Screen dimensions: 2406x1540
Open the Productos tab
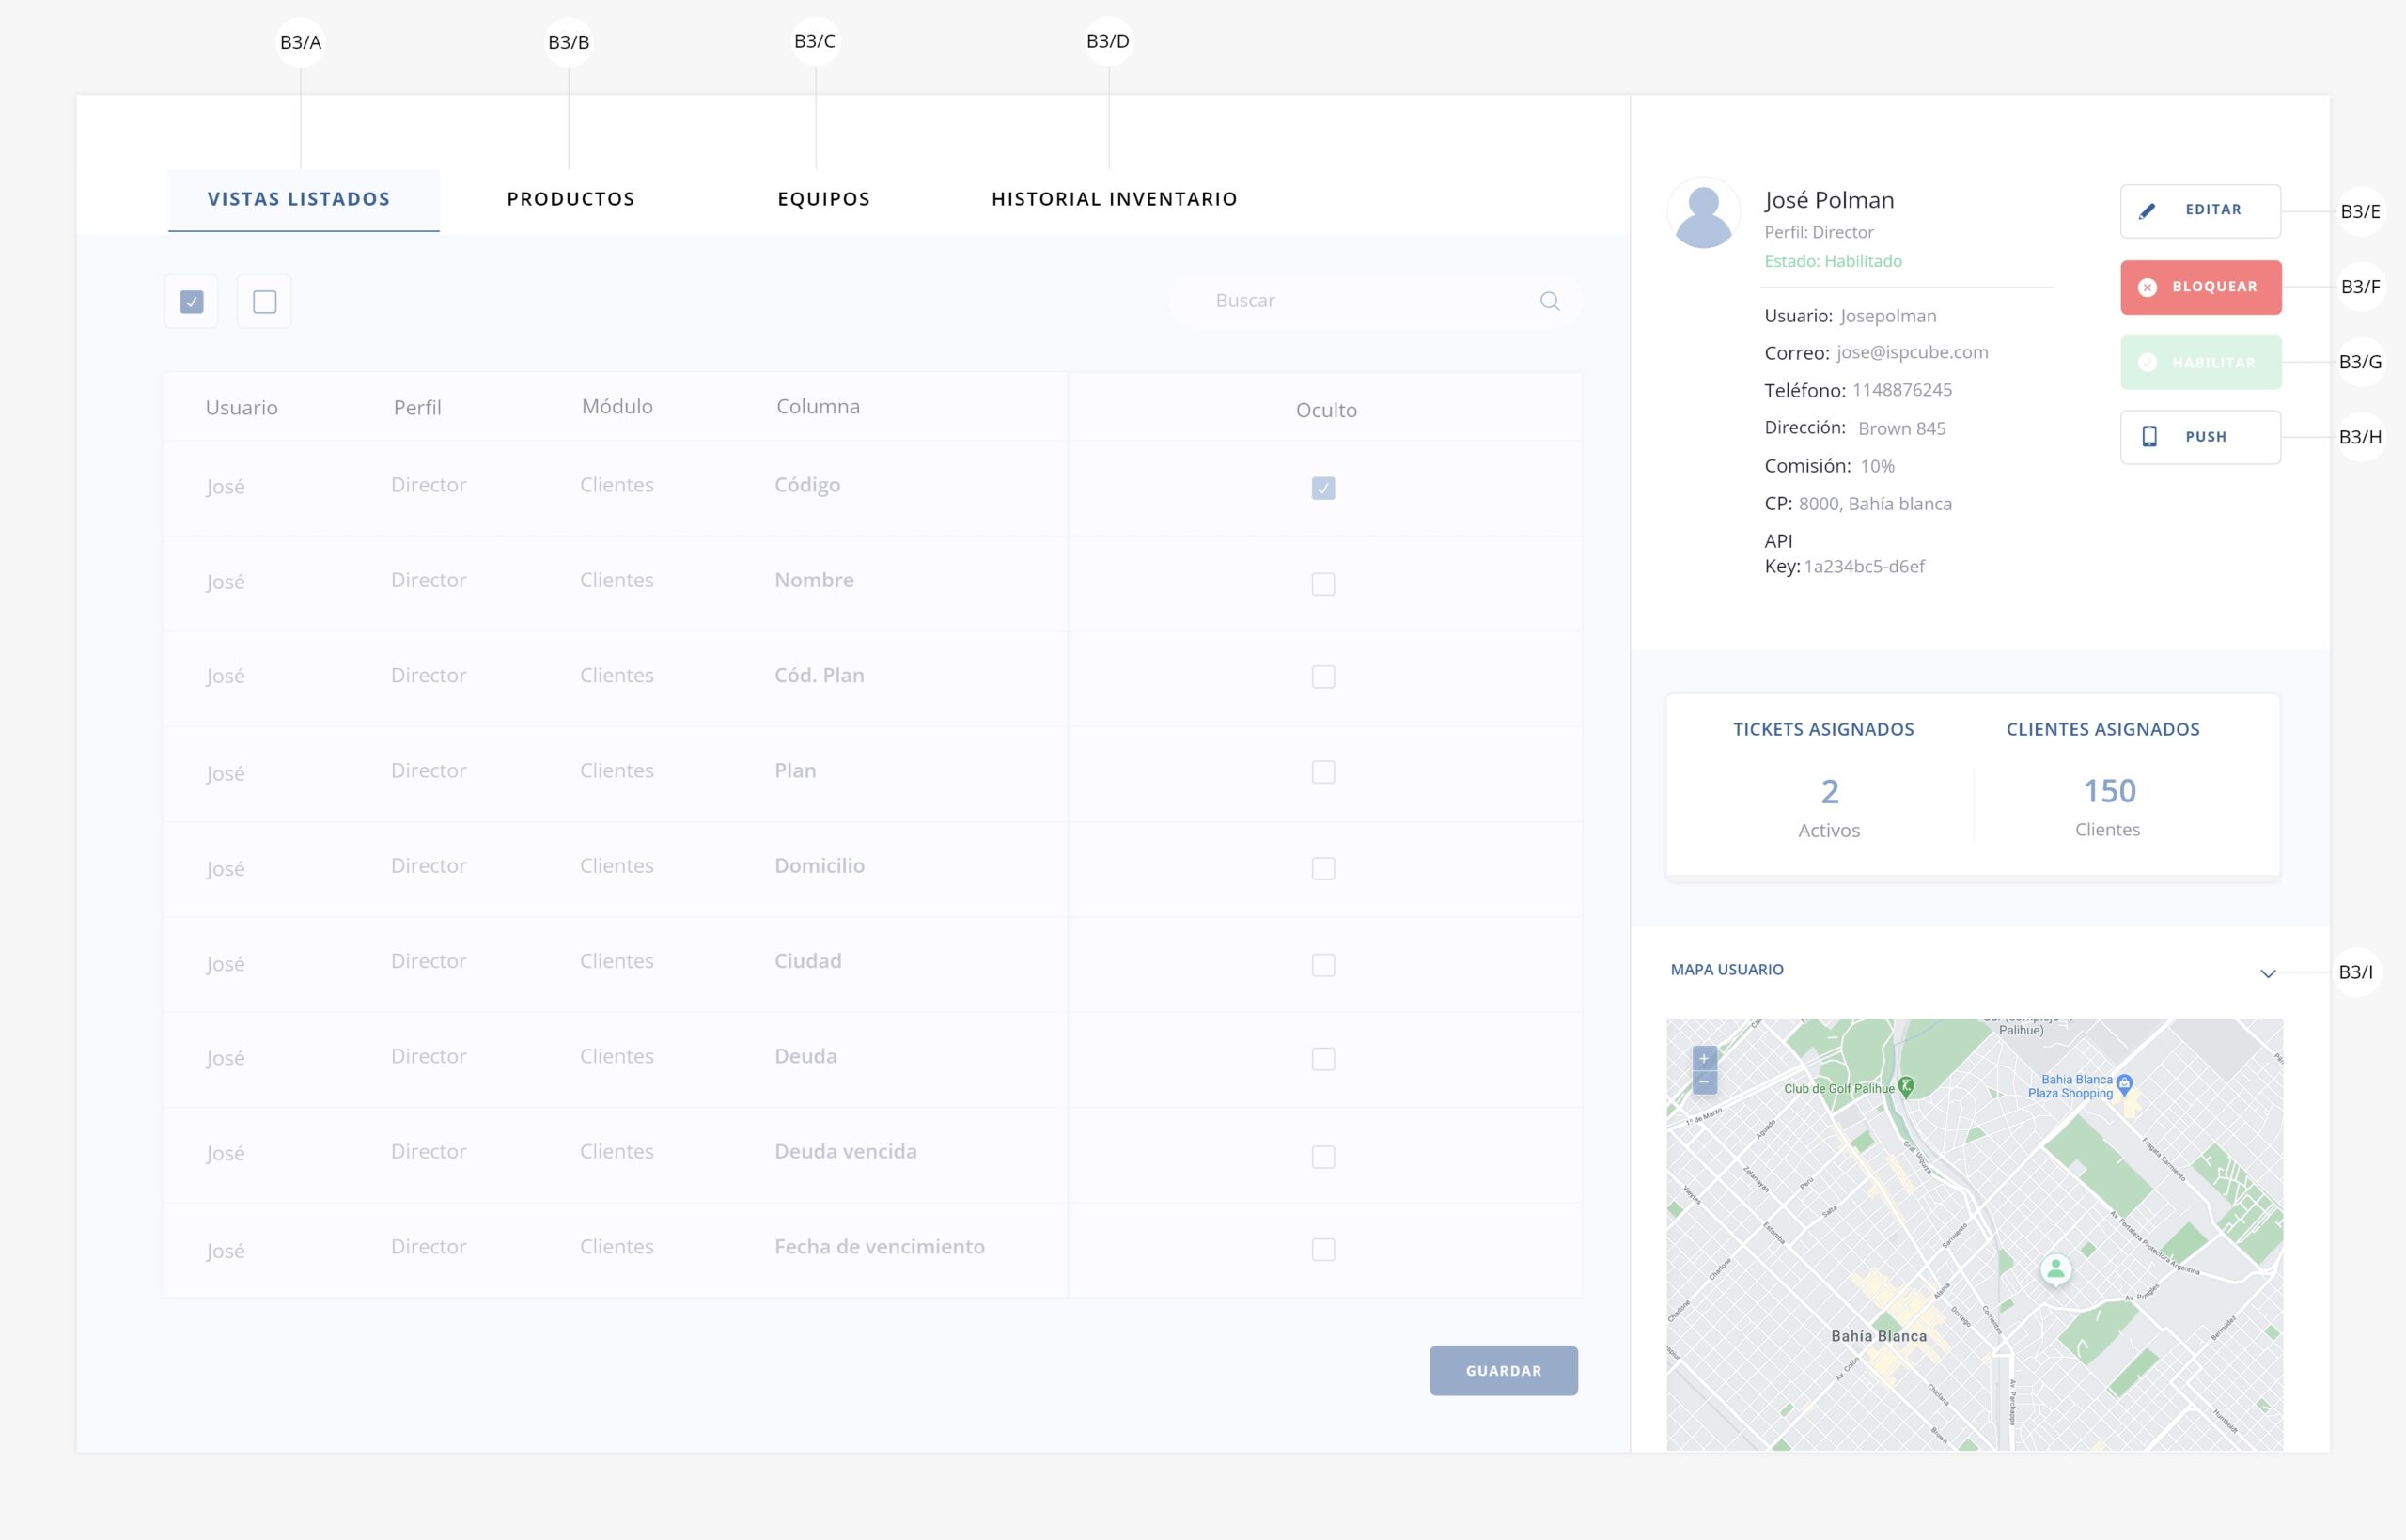point(570,199)
